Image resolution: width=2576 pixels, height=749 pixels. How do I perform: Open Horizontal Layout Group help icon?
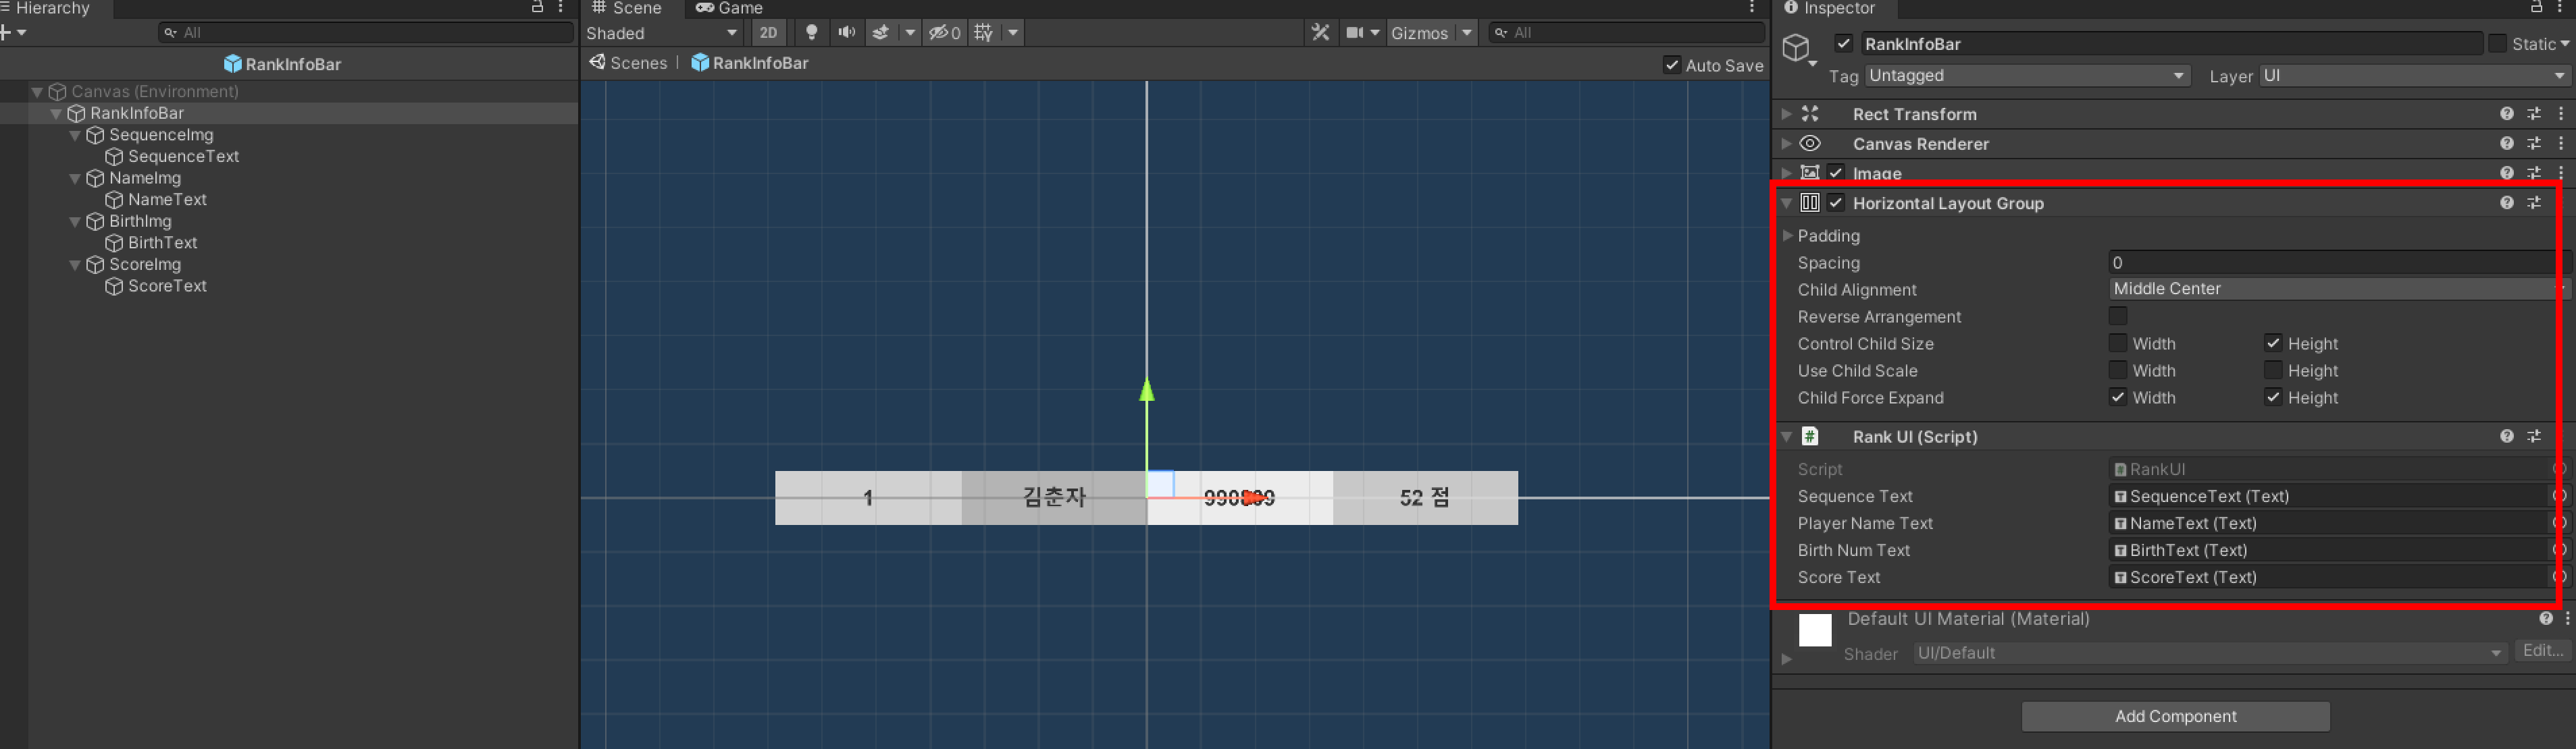[x=2506, y=202]
